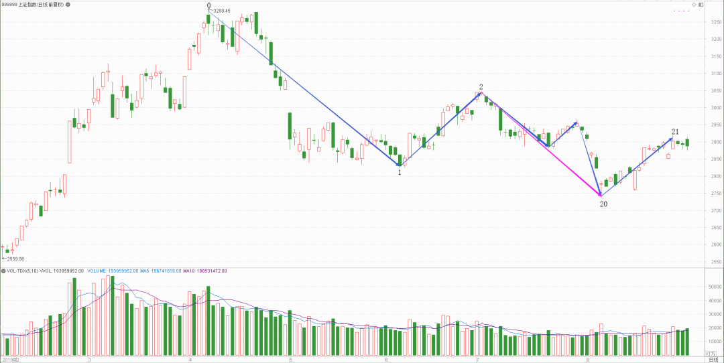The height and width of the screenshot is (363, 724).
Task: Select wave marker 1 at the low
Action: (400, 172)
